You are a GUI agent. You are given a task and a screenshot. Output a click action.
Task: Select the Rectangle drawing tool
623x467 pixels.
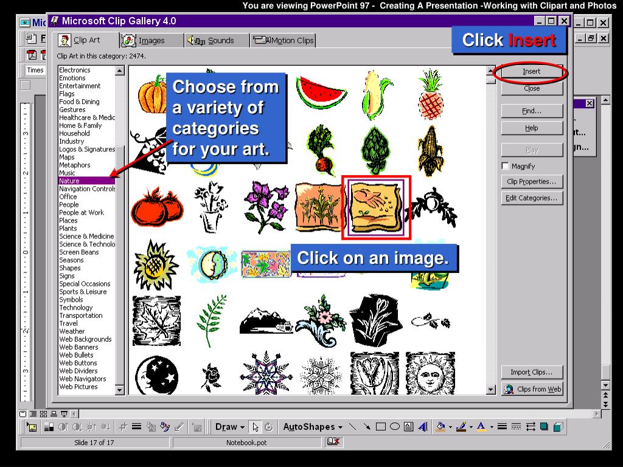(x=381, y=427)
